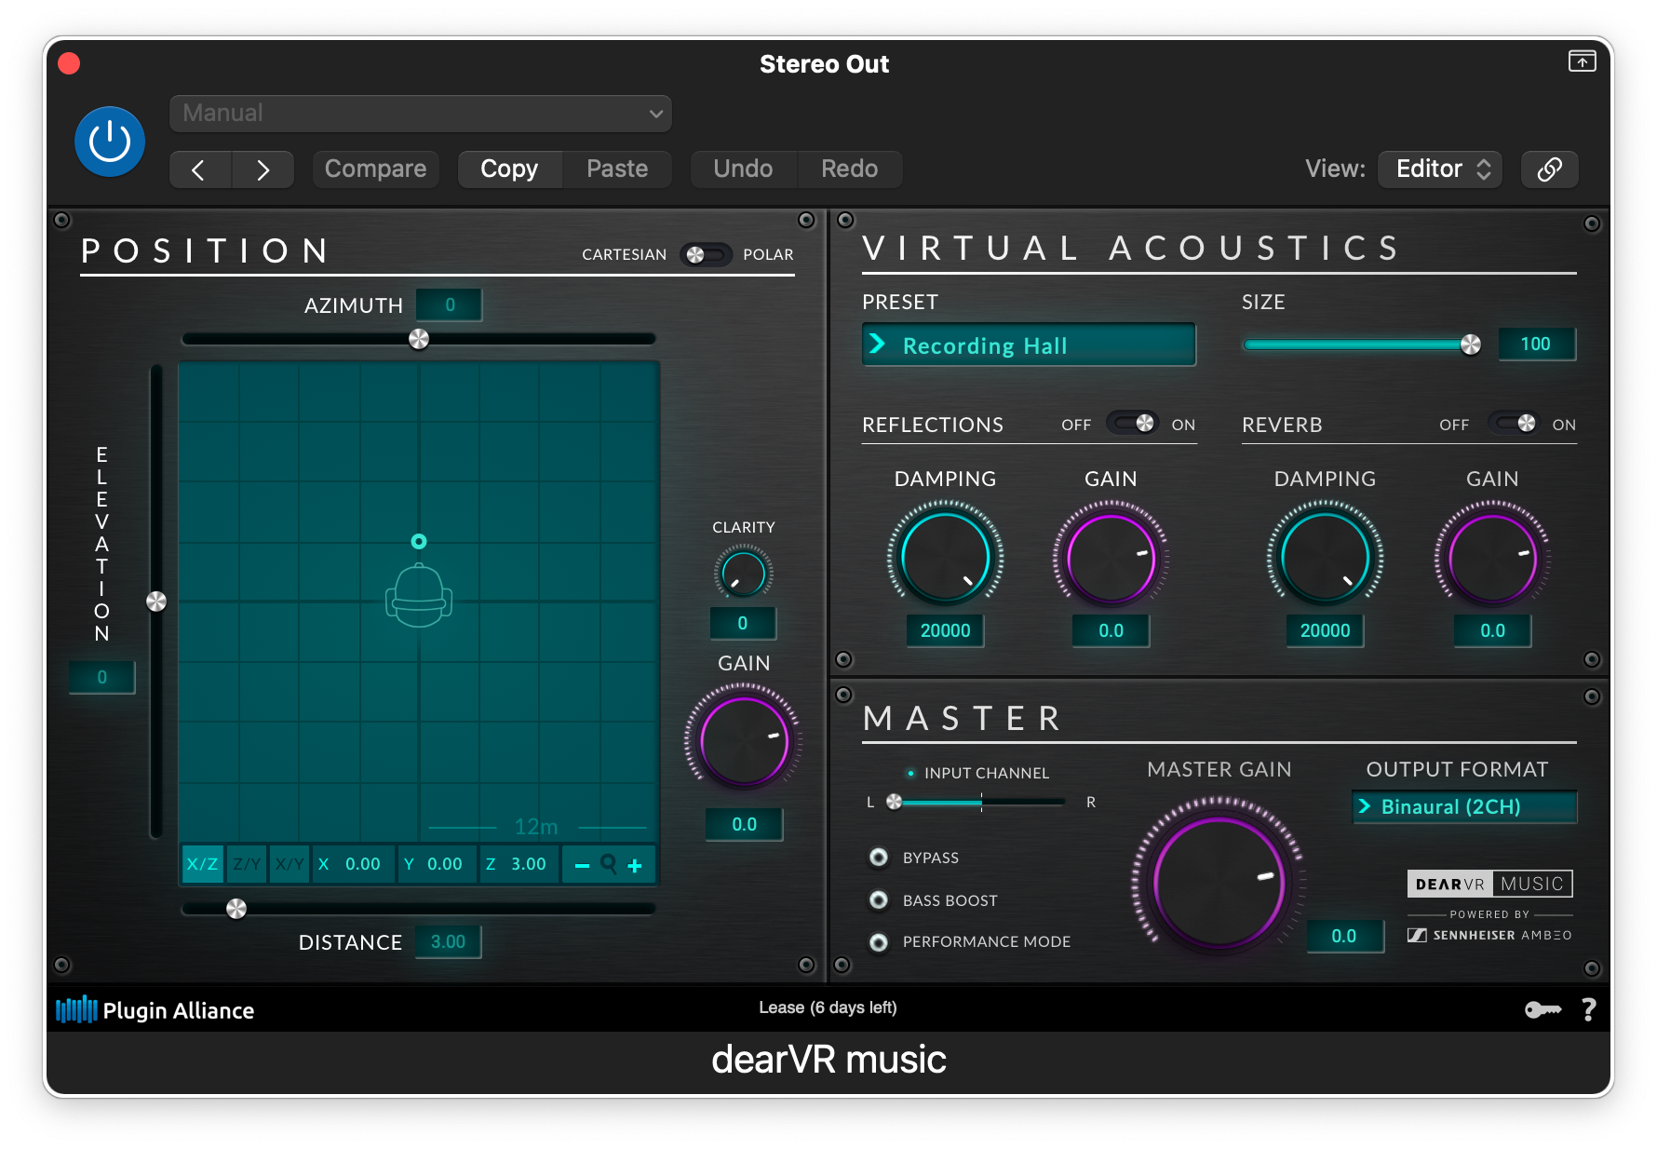Click the chain link icon near View
The width and height of the screenshot is (1657, 1149).
coord(1549,169)
